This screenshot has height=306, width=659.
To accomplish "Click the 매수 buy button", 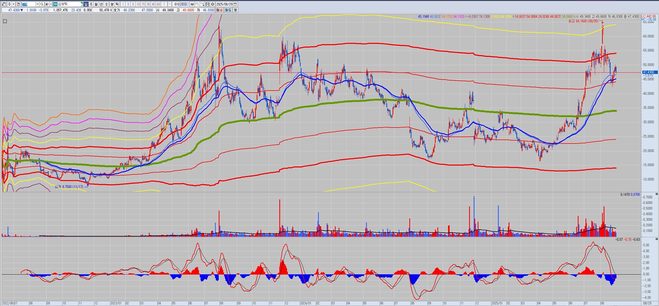I will click(x=219, y=10).
